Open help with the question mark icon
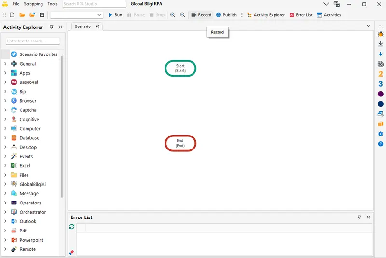The width and height of the screenshot is (386, 258). click(x=381, y=144)
